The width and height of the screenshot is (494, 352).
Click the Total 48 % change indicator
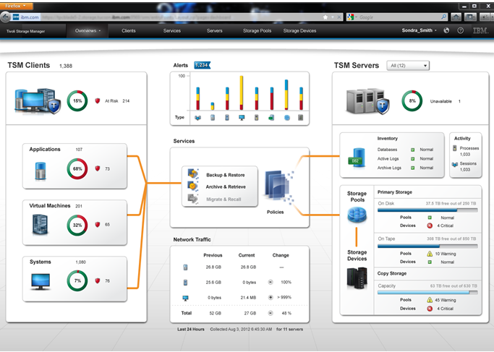coord(271,313)
